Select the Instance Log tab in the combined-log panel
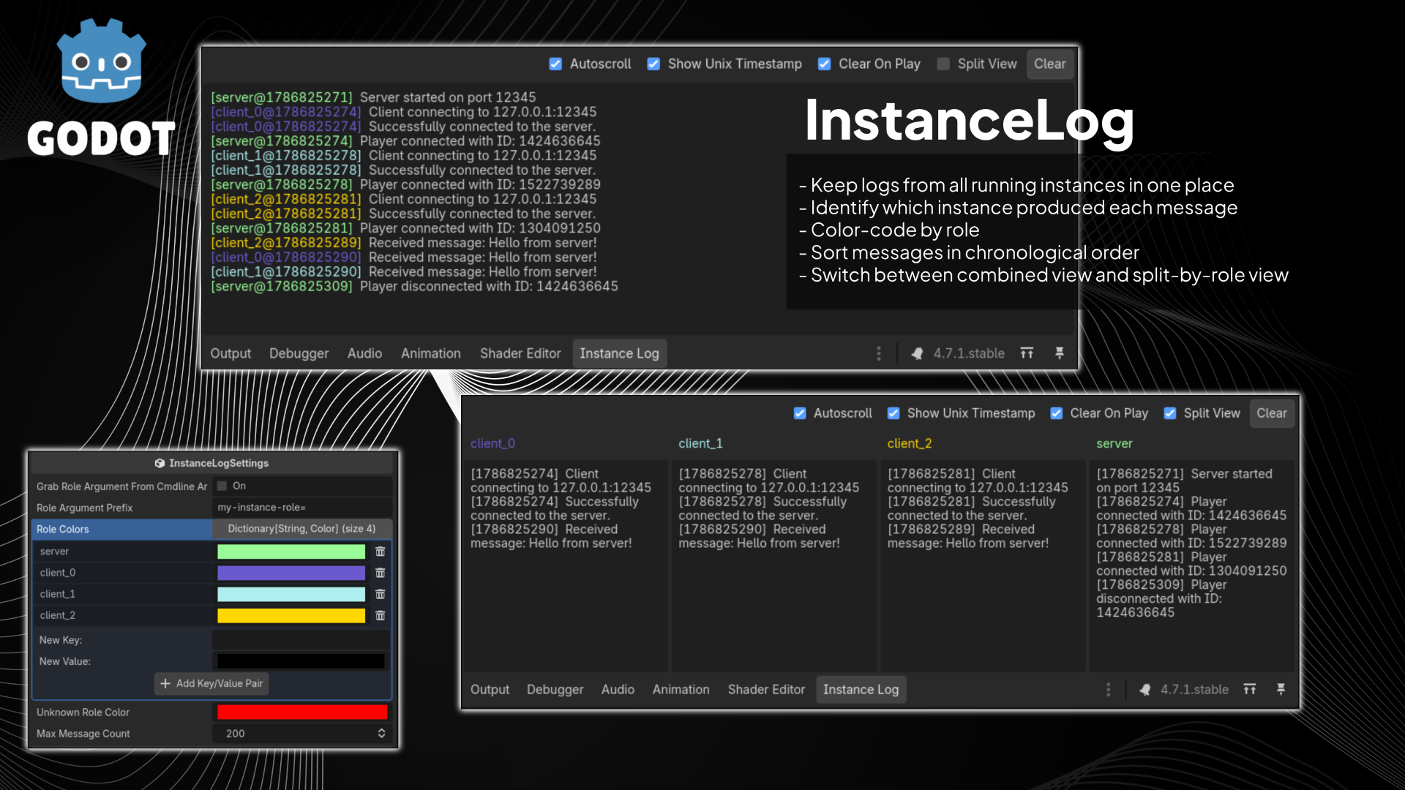 click(x=619, y=353)
